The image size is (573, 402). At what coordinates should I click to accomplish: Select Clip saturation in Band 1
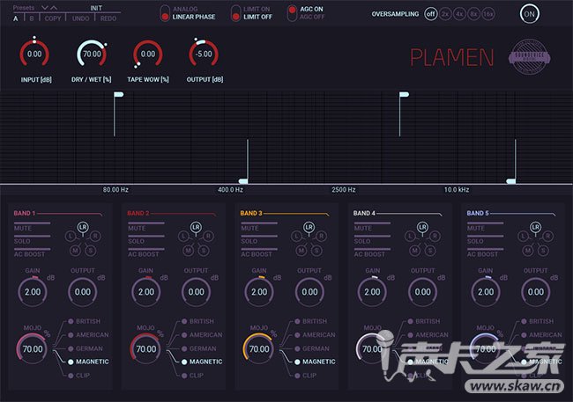coord(78,376)
